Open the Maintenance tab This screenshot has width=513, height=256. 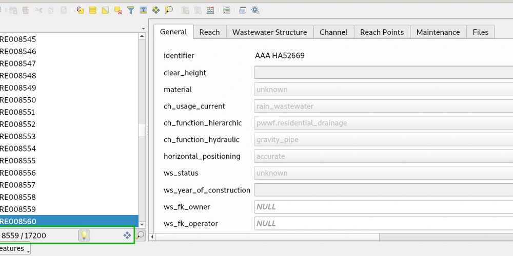click(x=438, y=32)
